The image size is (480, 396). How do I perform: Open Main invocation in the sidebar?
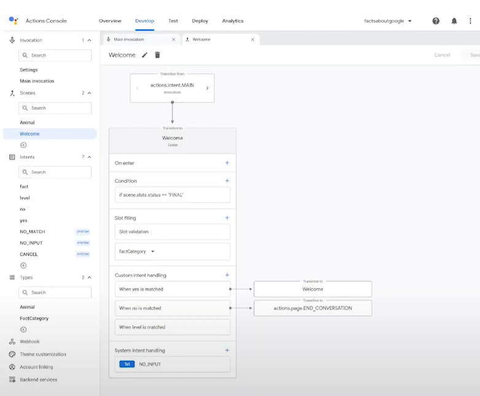(x=37, y=81)
